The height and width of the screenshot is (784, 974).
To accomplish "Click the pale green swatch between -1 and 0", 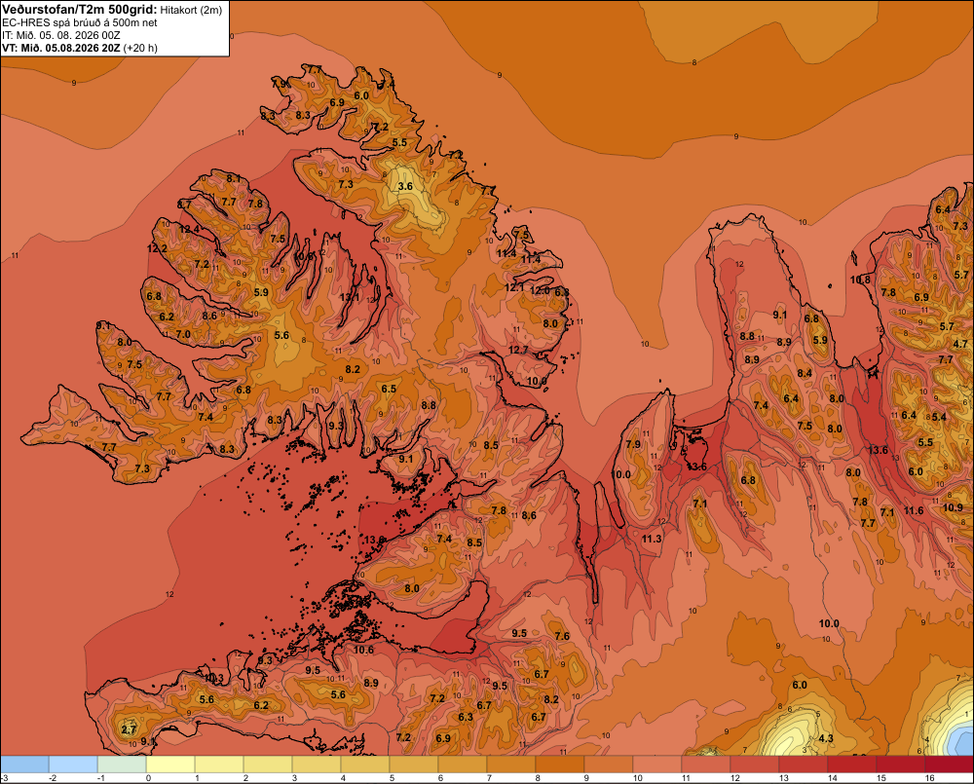I will click(123, 765).
